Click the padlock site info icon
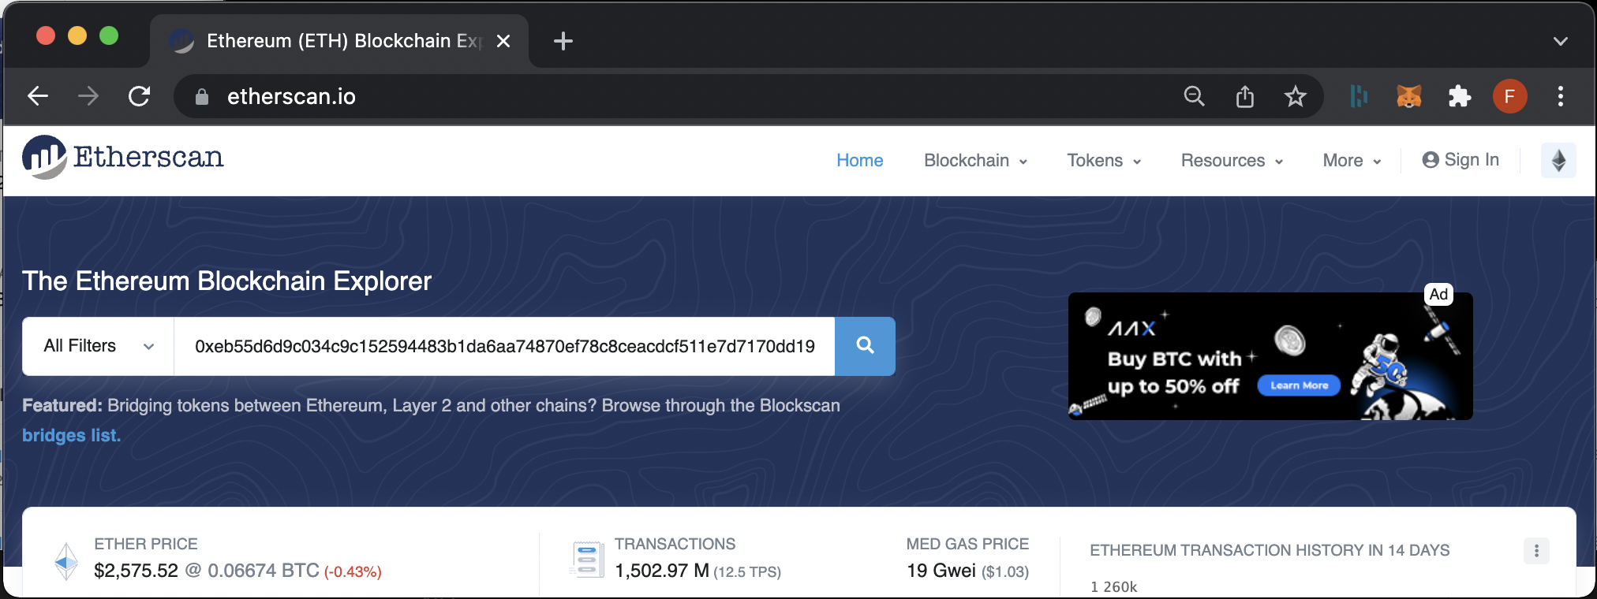The width and height of the screenshot is (1597, 599). pyautogui.click(x=202, y=96)
